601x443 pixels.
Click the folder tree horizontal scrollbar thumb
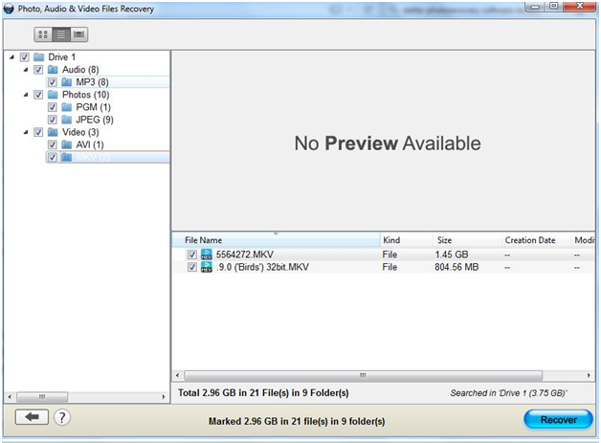coord(42,397)
